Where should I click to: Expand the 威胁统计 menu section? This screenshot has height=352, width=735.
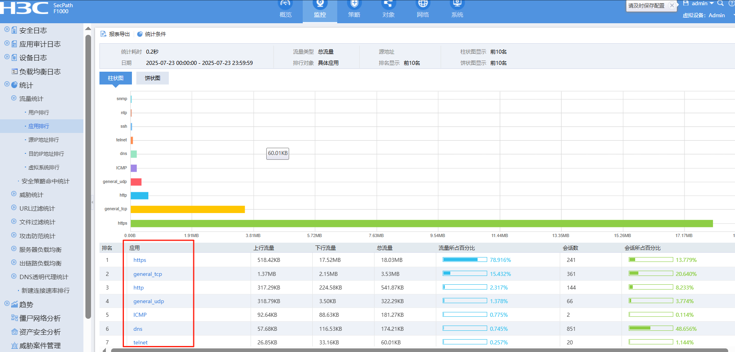tap(14, 195)
